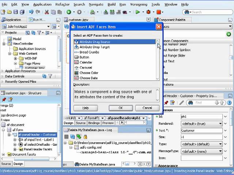Screen dimensions: 234x175
Task: Click the Copy toolbar icon
Action: [x=53, y=12]
